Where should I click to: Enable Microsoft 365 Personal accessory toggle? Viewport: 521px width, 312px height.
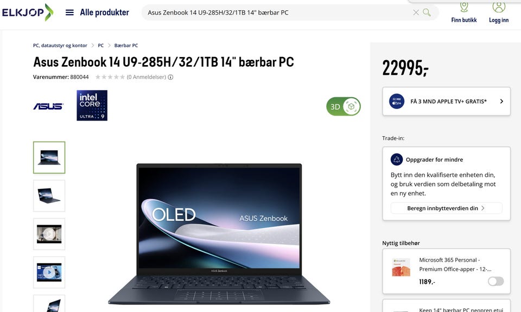tap(495, 282)
